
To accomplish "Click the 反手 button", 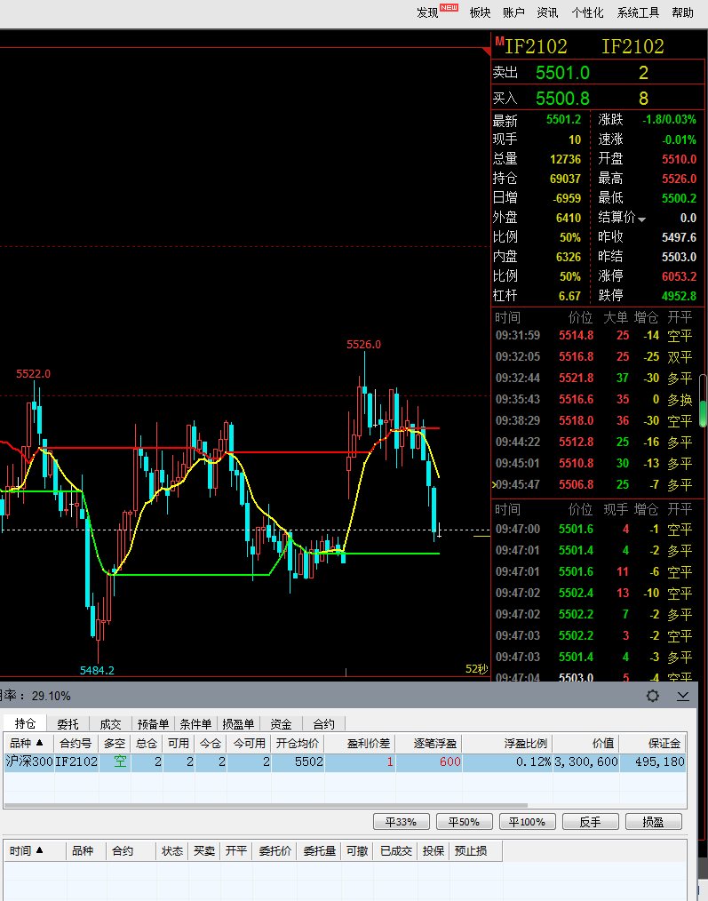I will tap(591, 822).
